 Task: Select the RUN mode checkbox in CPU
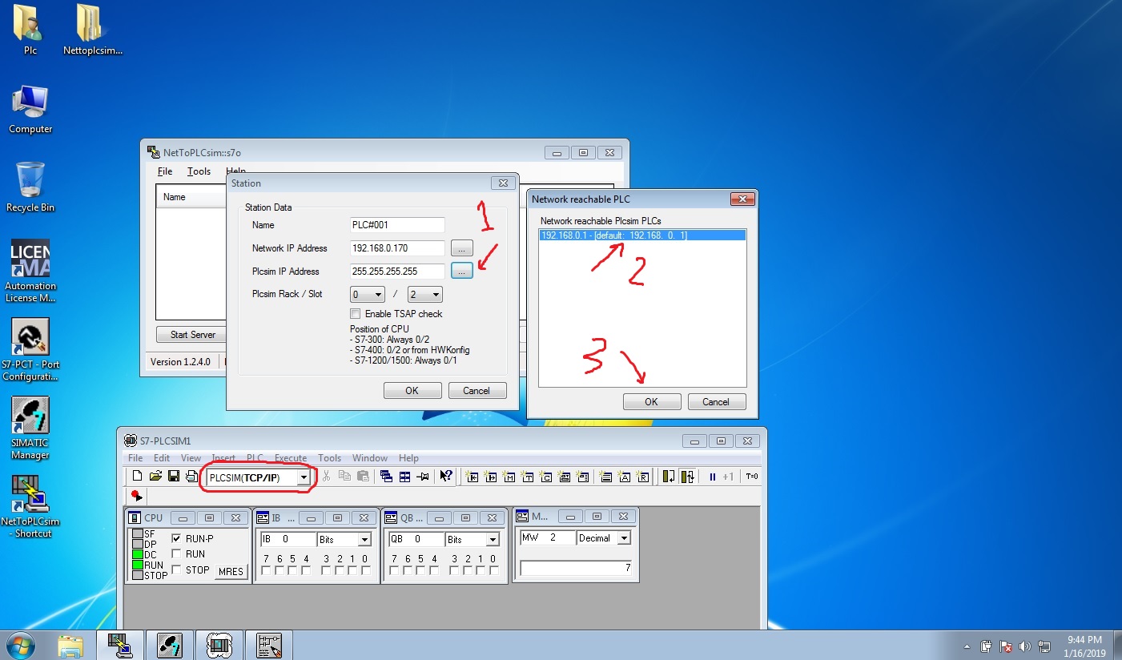point(176,554)
